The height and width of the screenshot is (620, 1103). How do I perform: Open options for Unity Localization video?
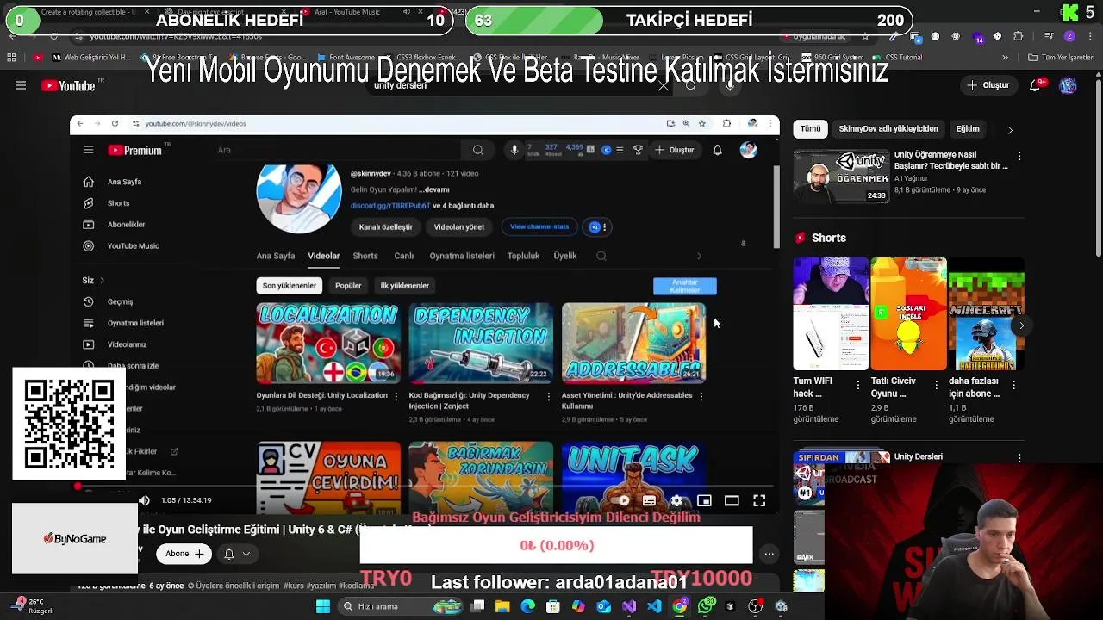click(x=396, y=396)
